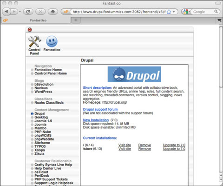Go to the browser Home button

[53, 12]
